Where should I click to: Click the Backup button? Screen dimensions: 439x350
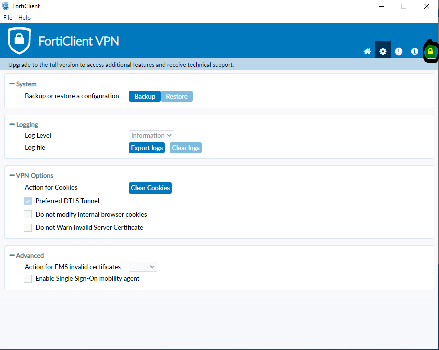(145, 96)
